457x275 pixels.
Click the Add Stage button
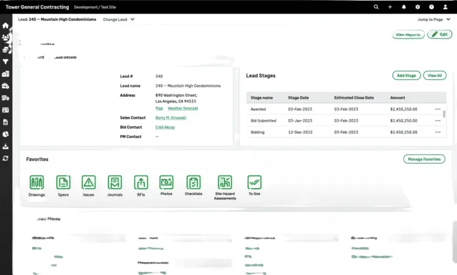click(x=406, y=76)
